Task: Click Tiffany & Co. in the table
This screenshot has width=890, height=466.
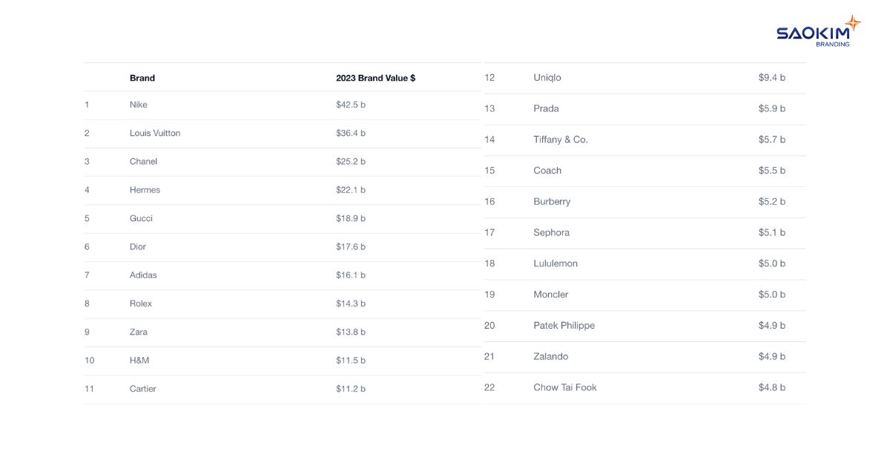Action: pyautogui.click(x=561, y=140)
